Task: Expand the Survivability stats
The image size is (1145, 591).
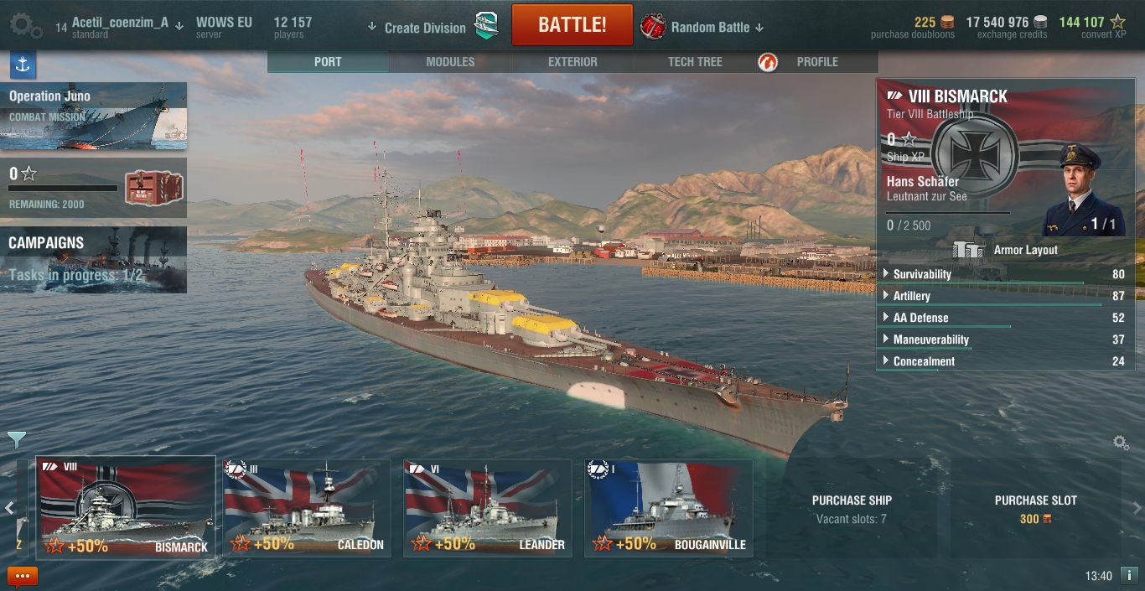Action: pos(1003,274)
